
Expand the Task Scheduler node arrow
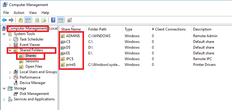[10, 39]
